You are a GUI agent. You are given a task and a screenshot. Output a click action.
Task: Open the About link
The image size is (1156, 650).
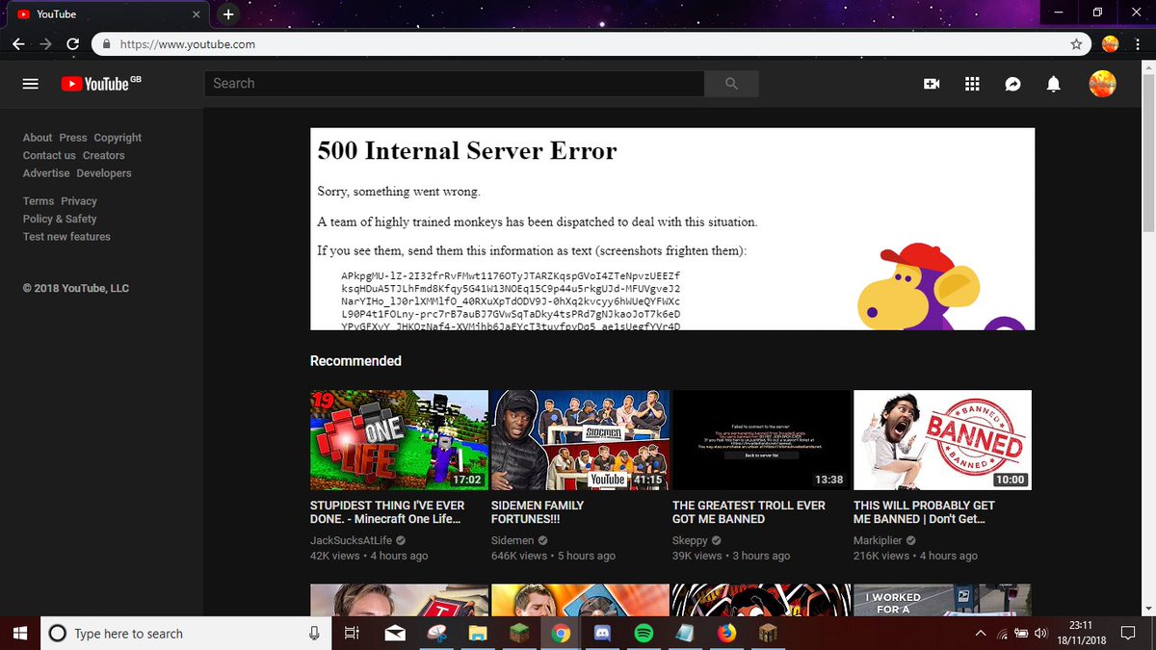(38, 138)
